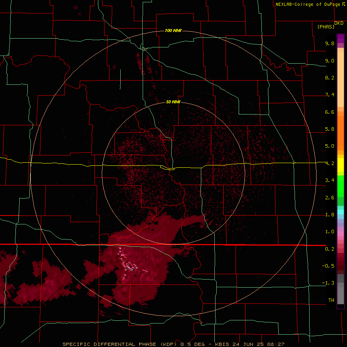This screenshot has height=347, width=347.
Task: Click the 6.6 value on the color scale
Action: pyautogui.click(x=330, y=112)
